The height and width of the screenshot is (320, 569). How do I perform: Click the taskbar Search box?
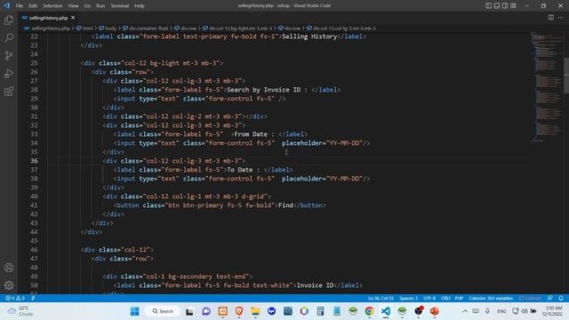coord(163,311)
